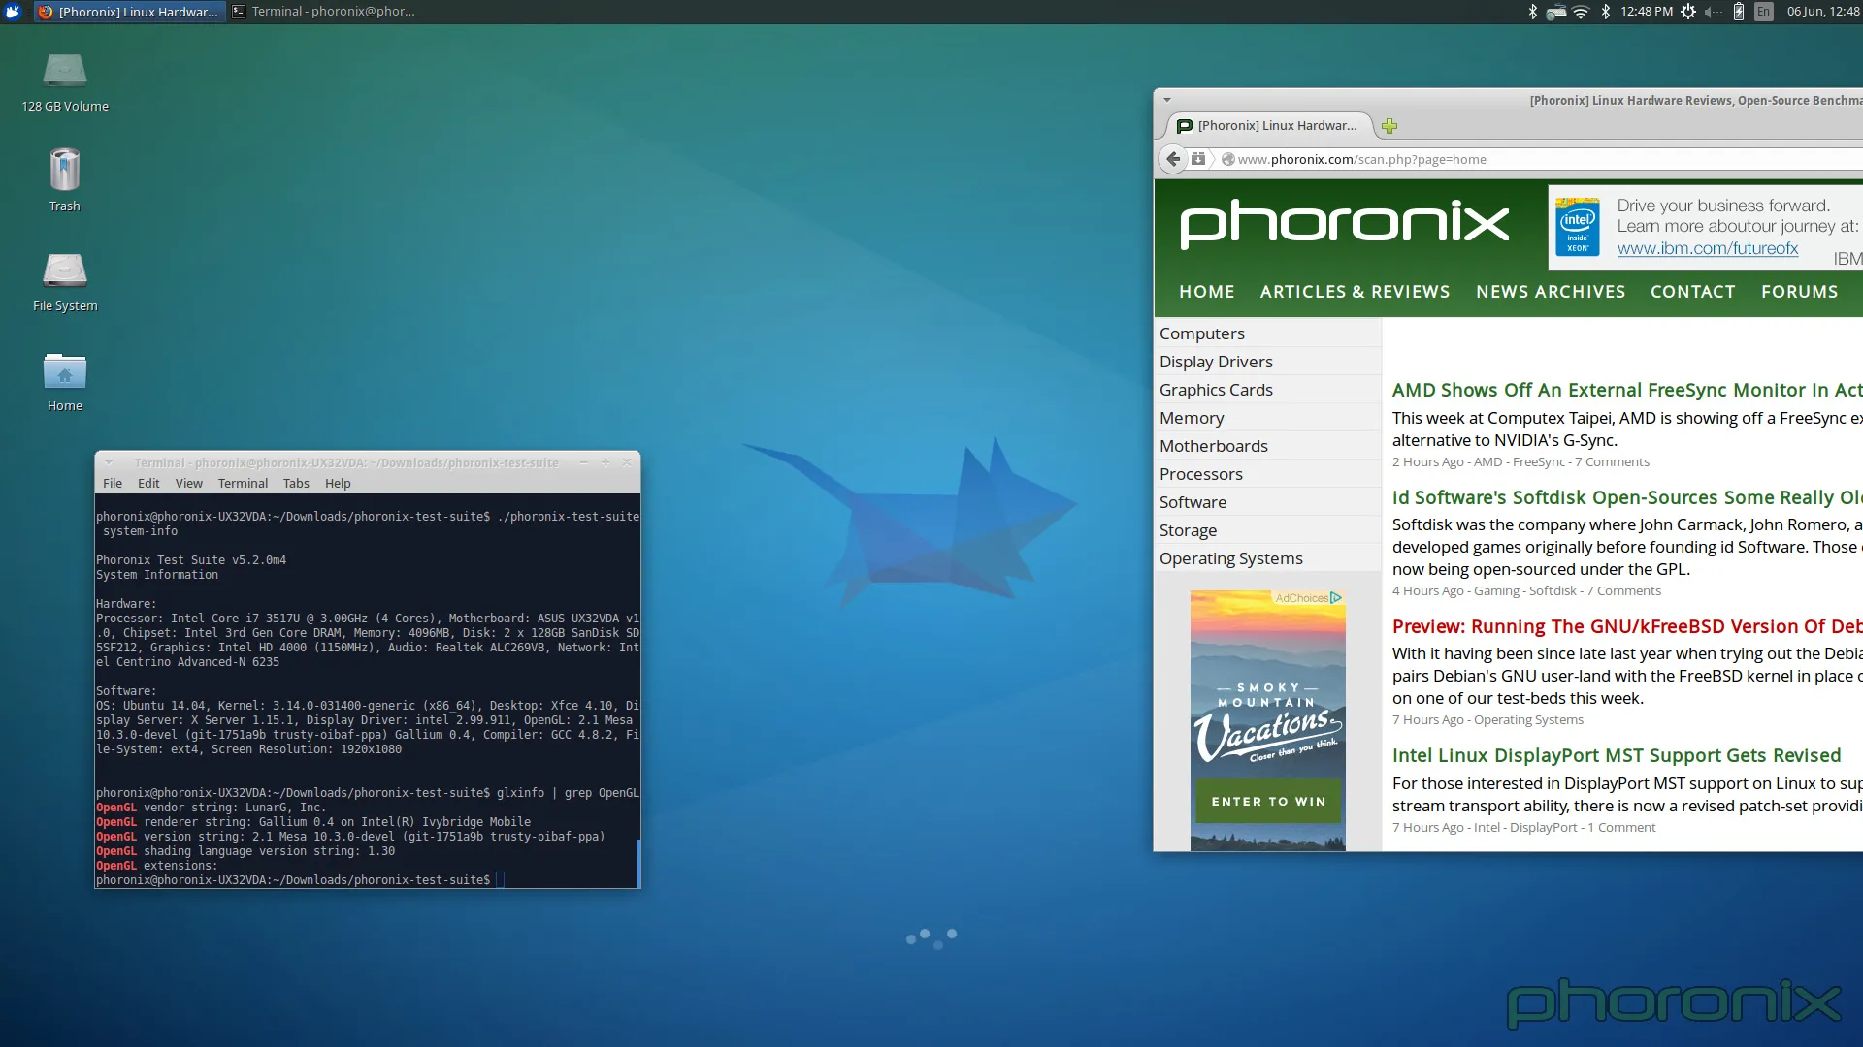Click the 12:48 PM panel clock
The image size is (1863, 1047).
tap(1647, 12)
